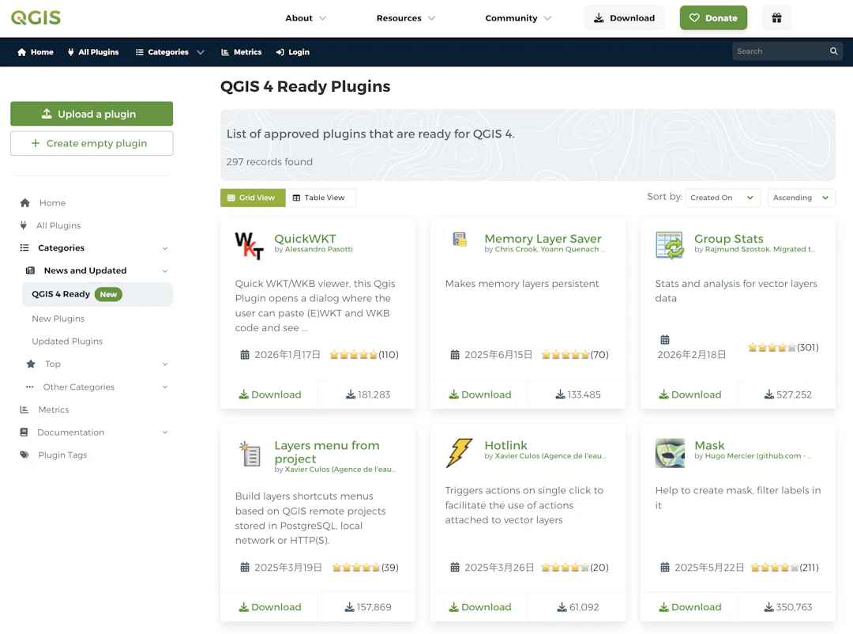Click the star rating on Memory Layer Saver
This screenshot has height=634, width=853.
[566, 355]
